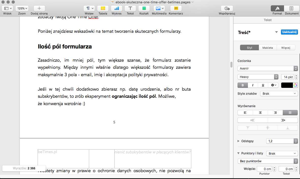Increase font size with the pkt stepper
The width and height of the screenshot is (300, 179).
click(x=296, y=76)
